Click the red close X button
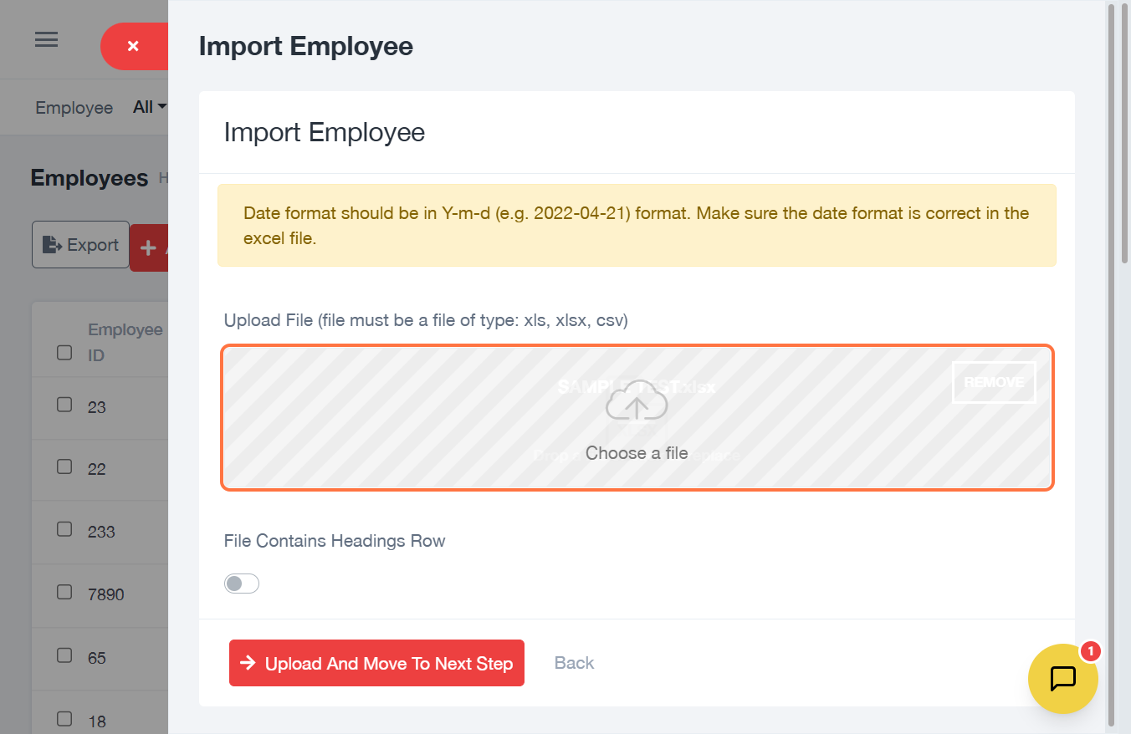The image size is (1131, 734). [133, 47]
